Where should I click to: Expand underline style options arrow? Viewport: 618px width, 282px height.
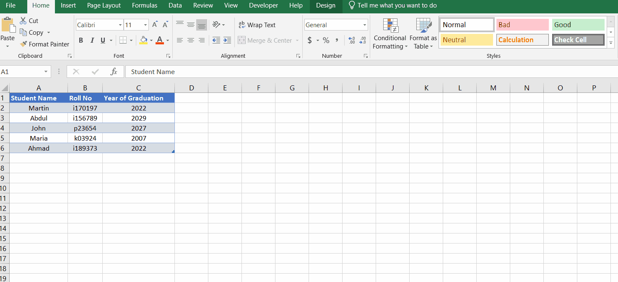coord(111,40)
